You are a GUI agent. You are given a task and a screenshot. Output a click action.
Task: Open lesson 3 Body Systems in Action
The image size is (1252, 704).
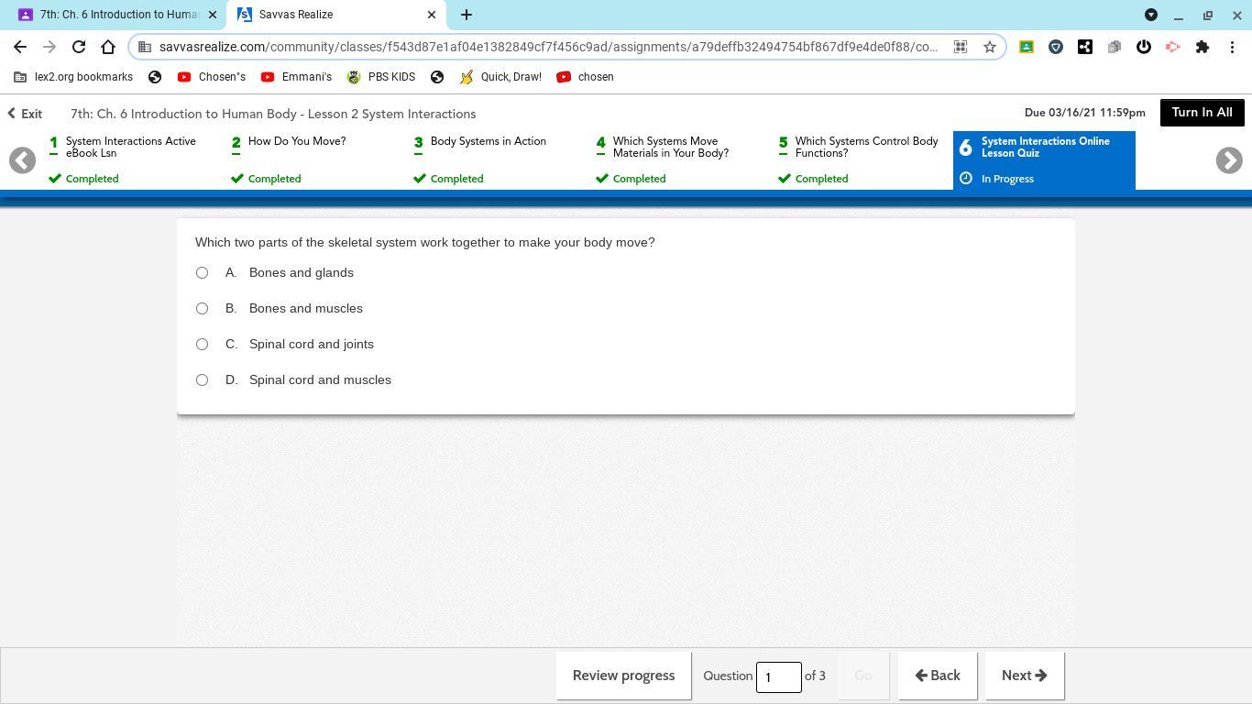click(496, 160)
